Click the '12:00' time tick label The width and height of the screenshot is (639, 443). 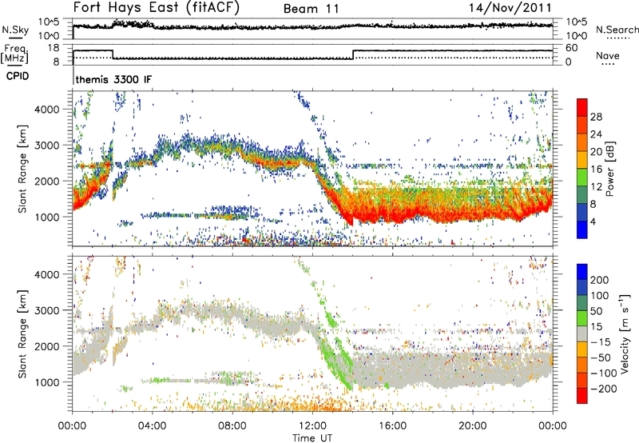coord(312,426)
